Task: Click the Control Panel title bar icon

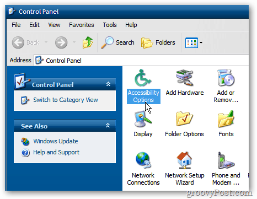Action: point(12,11)
